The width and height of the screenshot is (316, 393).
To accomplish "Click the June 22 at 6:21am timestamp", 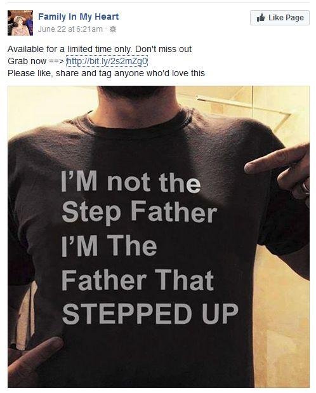I will click(x=70, y=29).
